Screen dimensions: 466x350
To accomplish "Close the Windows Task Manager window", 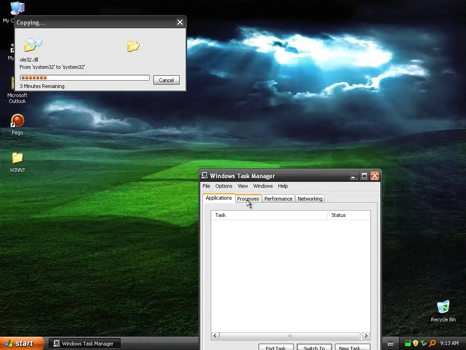I will click(375, 176).
